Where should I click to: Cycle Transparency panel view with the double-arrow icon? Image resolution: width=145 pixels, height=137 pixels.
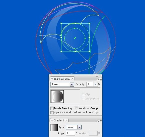pos(52,79)
